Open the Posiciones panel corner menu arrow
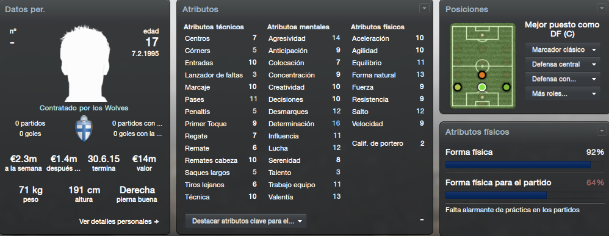The width and height of the screenshot is (609, 236). [x=601, y=8]
